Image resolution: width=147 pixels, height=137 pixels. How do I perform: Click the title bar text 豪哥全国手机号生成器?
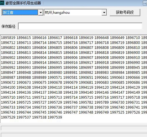click(x=23, y=3)
